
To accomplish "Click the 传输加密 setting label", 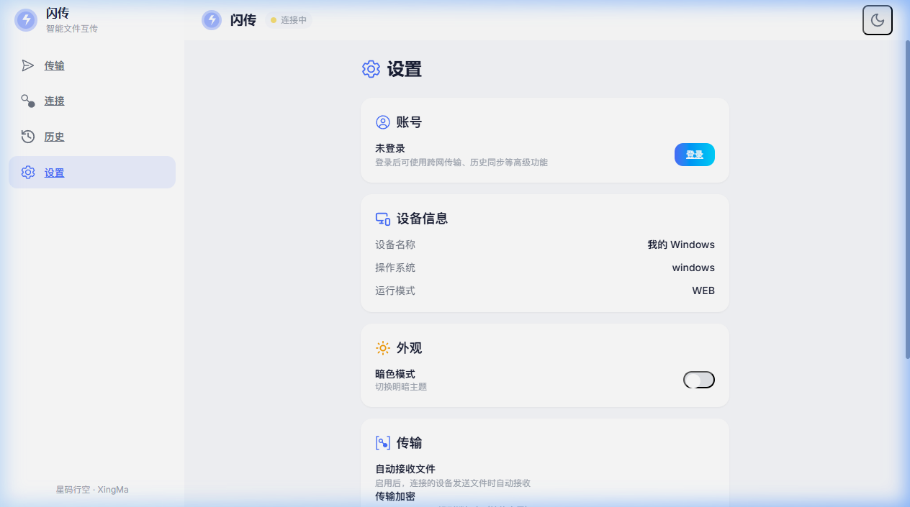I will pos(395,496).
